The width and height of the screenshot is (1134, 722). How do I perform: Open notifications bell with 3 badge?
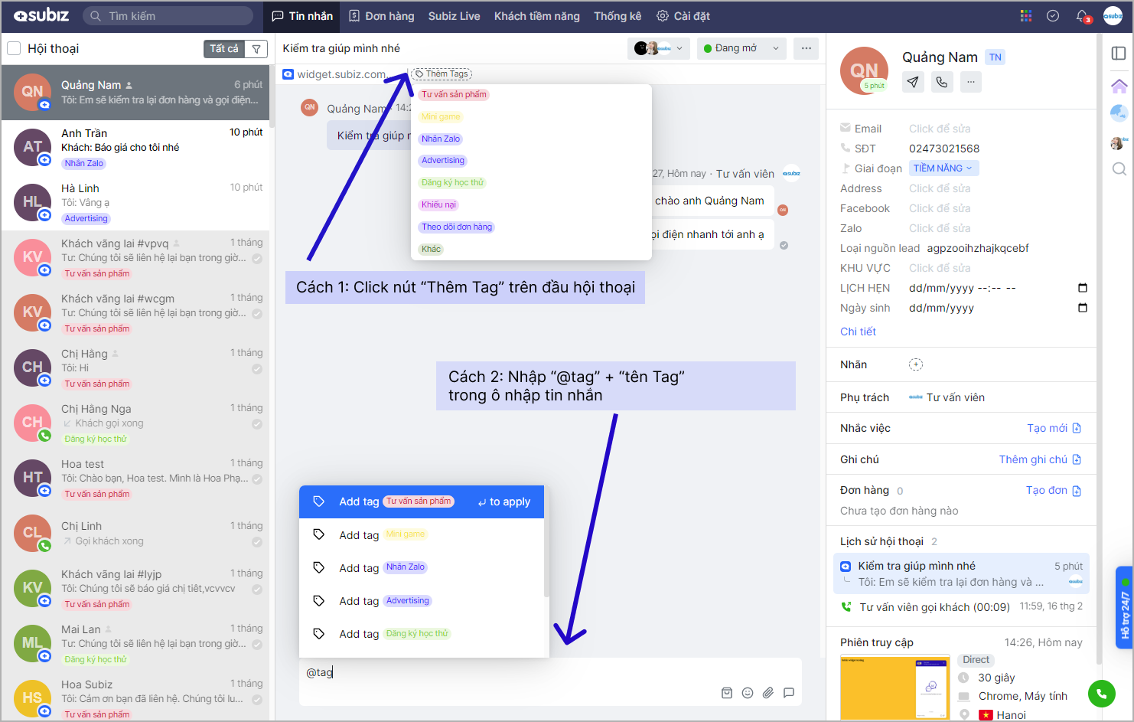coord(1081,16)
